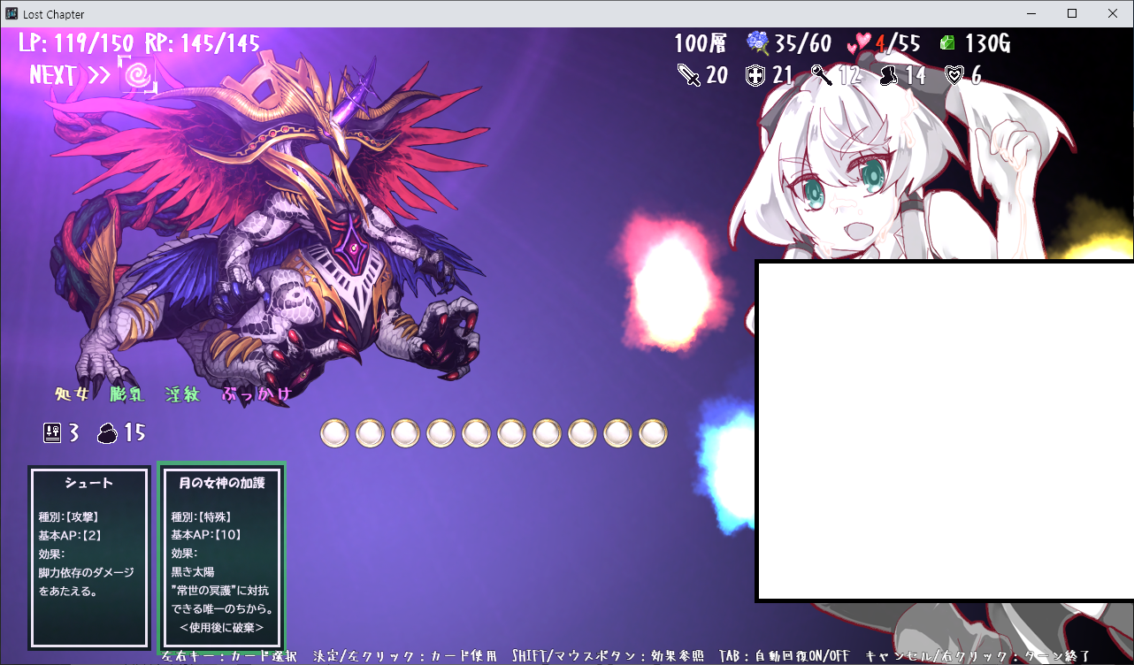Click the defense value 21
Image resolution: width=1134 pixels, height=665 pixels.
click(x=783, y=76)
